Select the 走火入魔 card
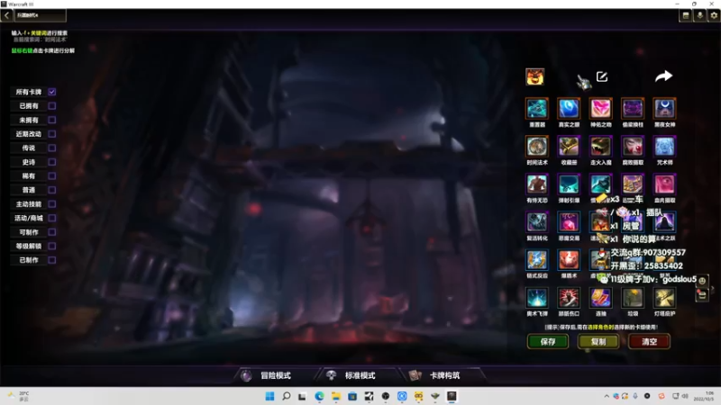Screen dimensions: 721x405 click(601, 147)
